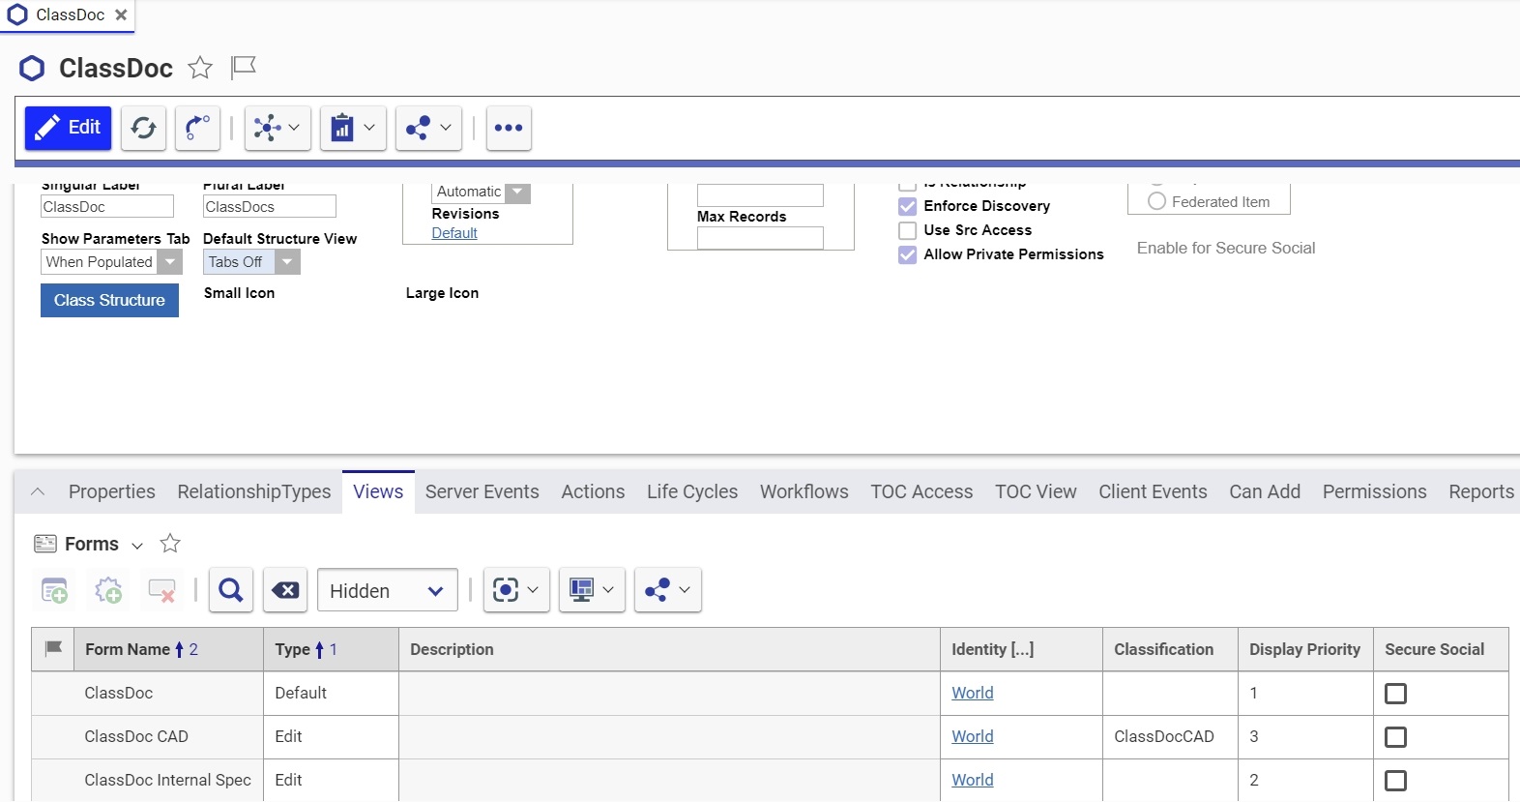The height and width of the screenshot is (802, 1520).
Task: Open the clipboard reports toolbar menu
Action: 353,128
